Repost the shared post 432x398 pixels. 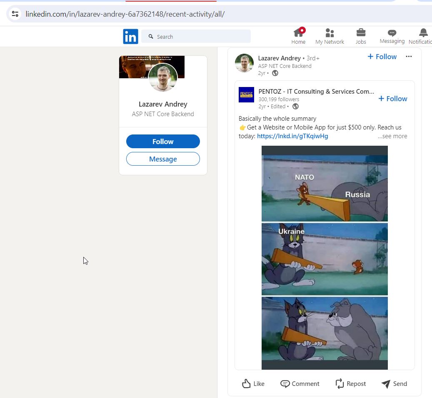click(350, 383)
